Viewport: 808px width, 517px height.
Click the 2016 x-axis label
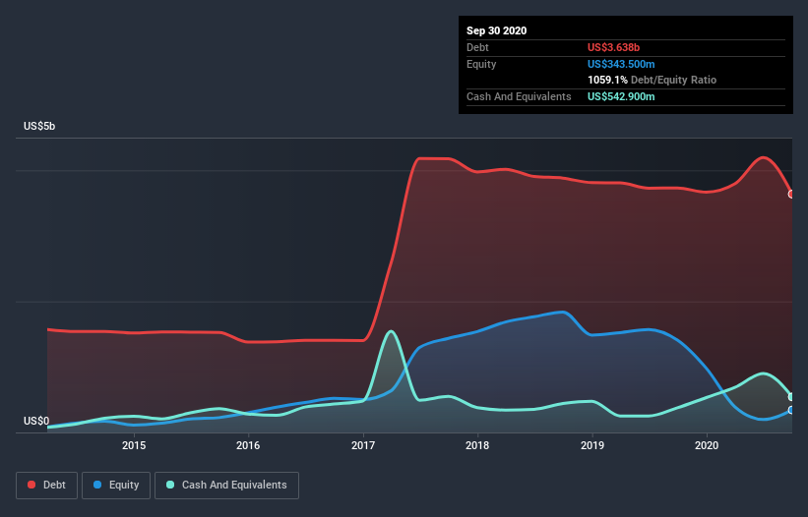pos(248,445)
